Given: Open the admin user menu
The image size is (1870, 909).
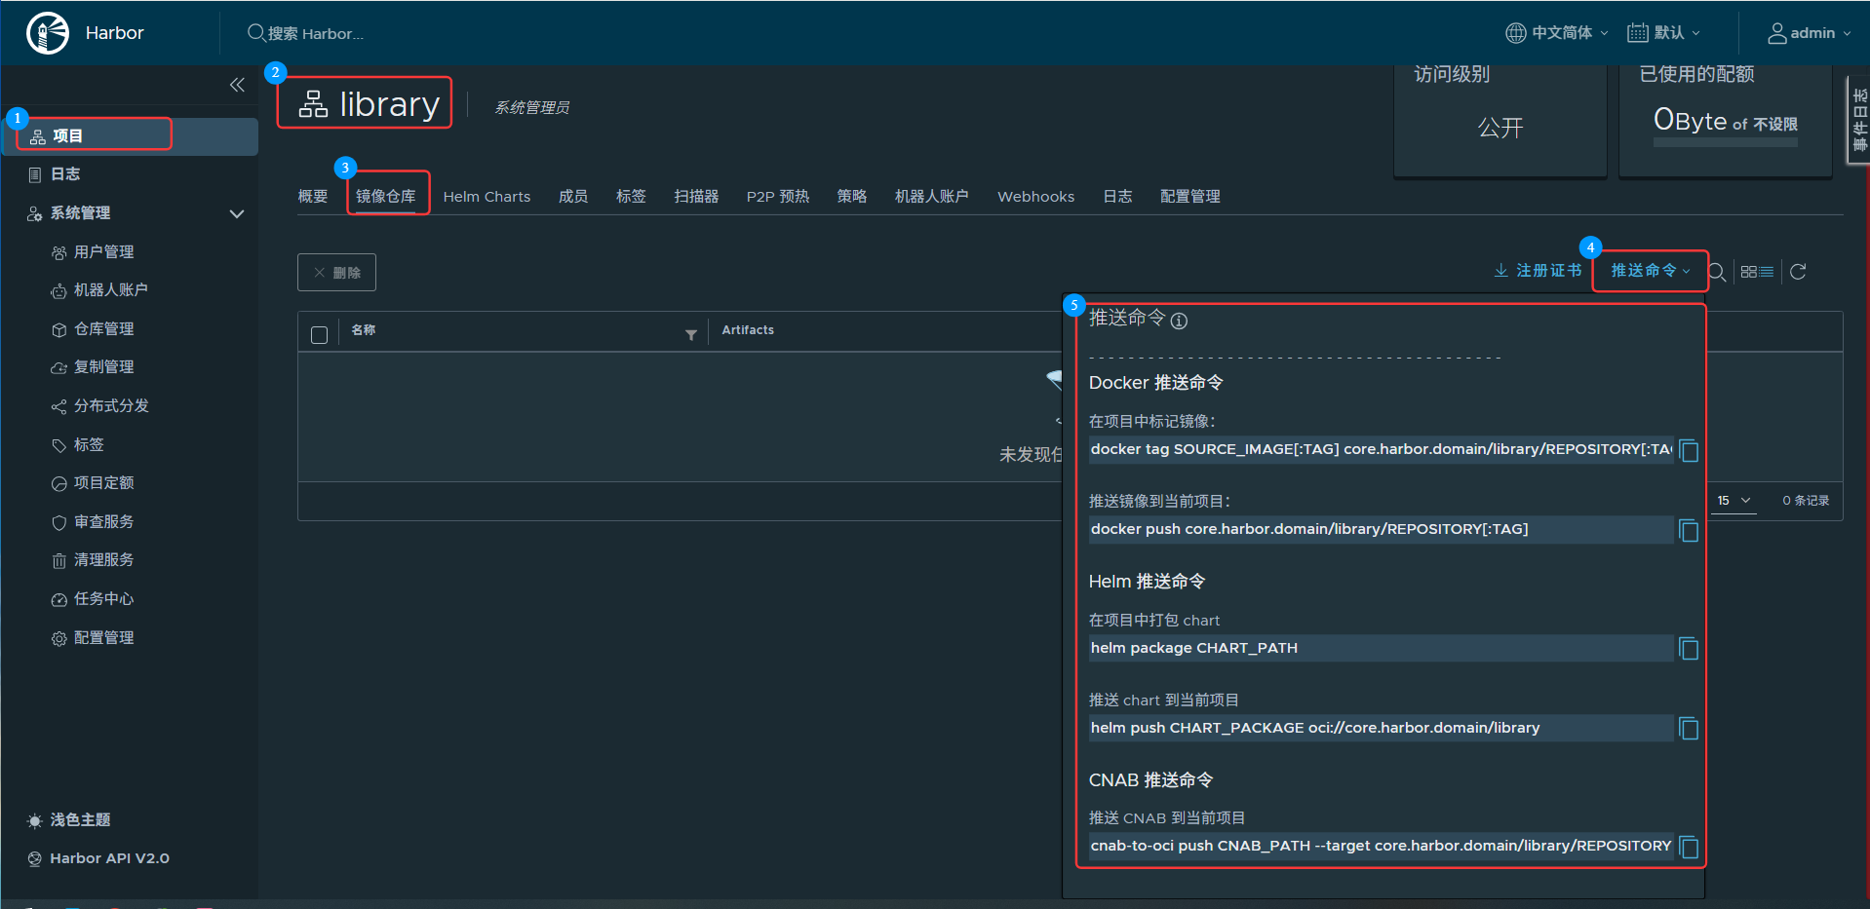Looking at the screenshot, I should 1810,33.
